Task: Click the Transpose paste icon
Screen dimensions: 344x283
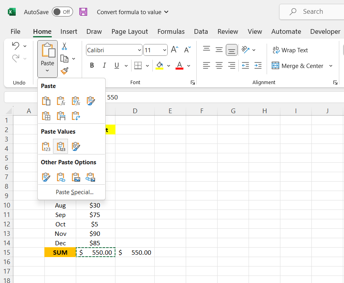Action: click(76, 116)
